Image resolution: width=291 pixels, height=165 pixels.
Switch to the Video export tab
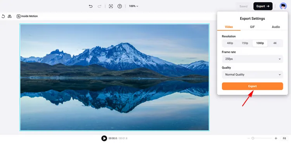(229, 27)
